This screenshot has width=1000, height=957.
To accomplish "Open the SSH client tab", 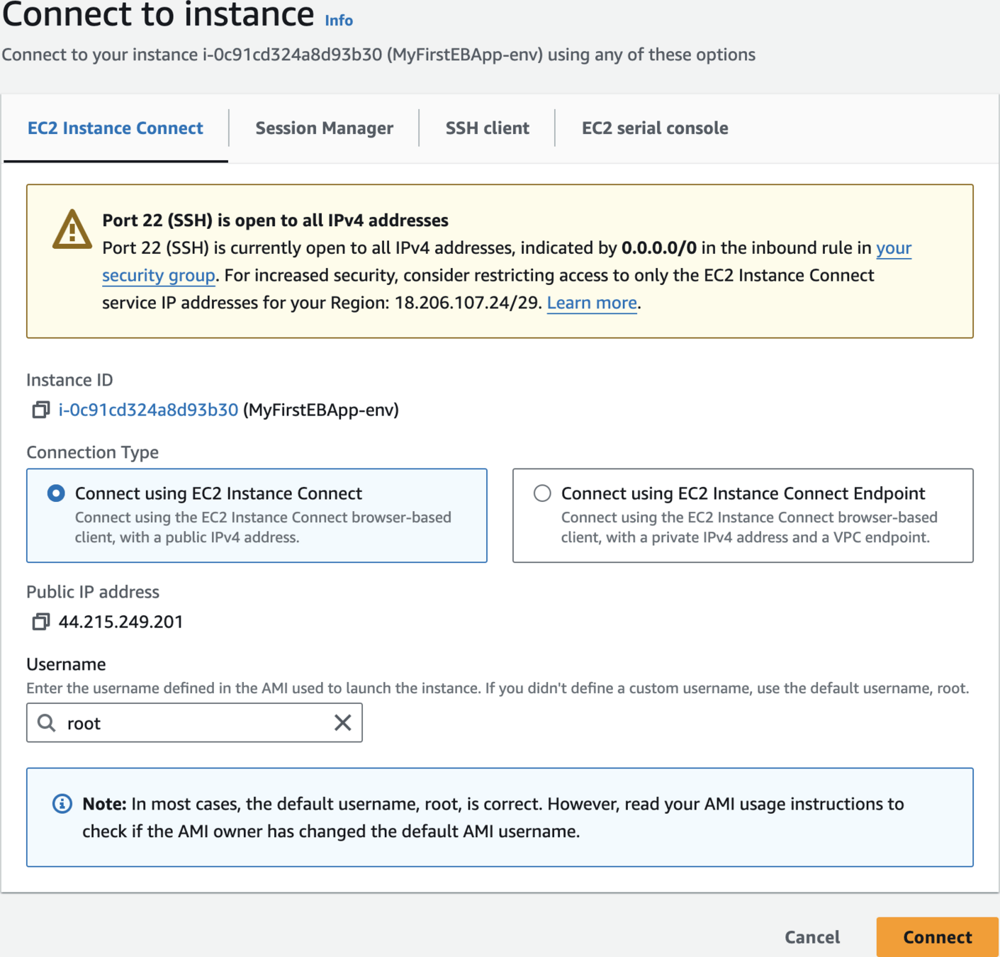I will tap(487, 128).
